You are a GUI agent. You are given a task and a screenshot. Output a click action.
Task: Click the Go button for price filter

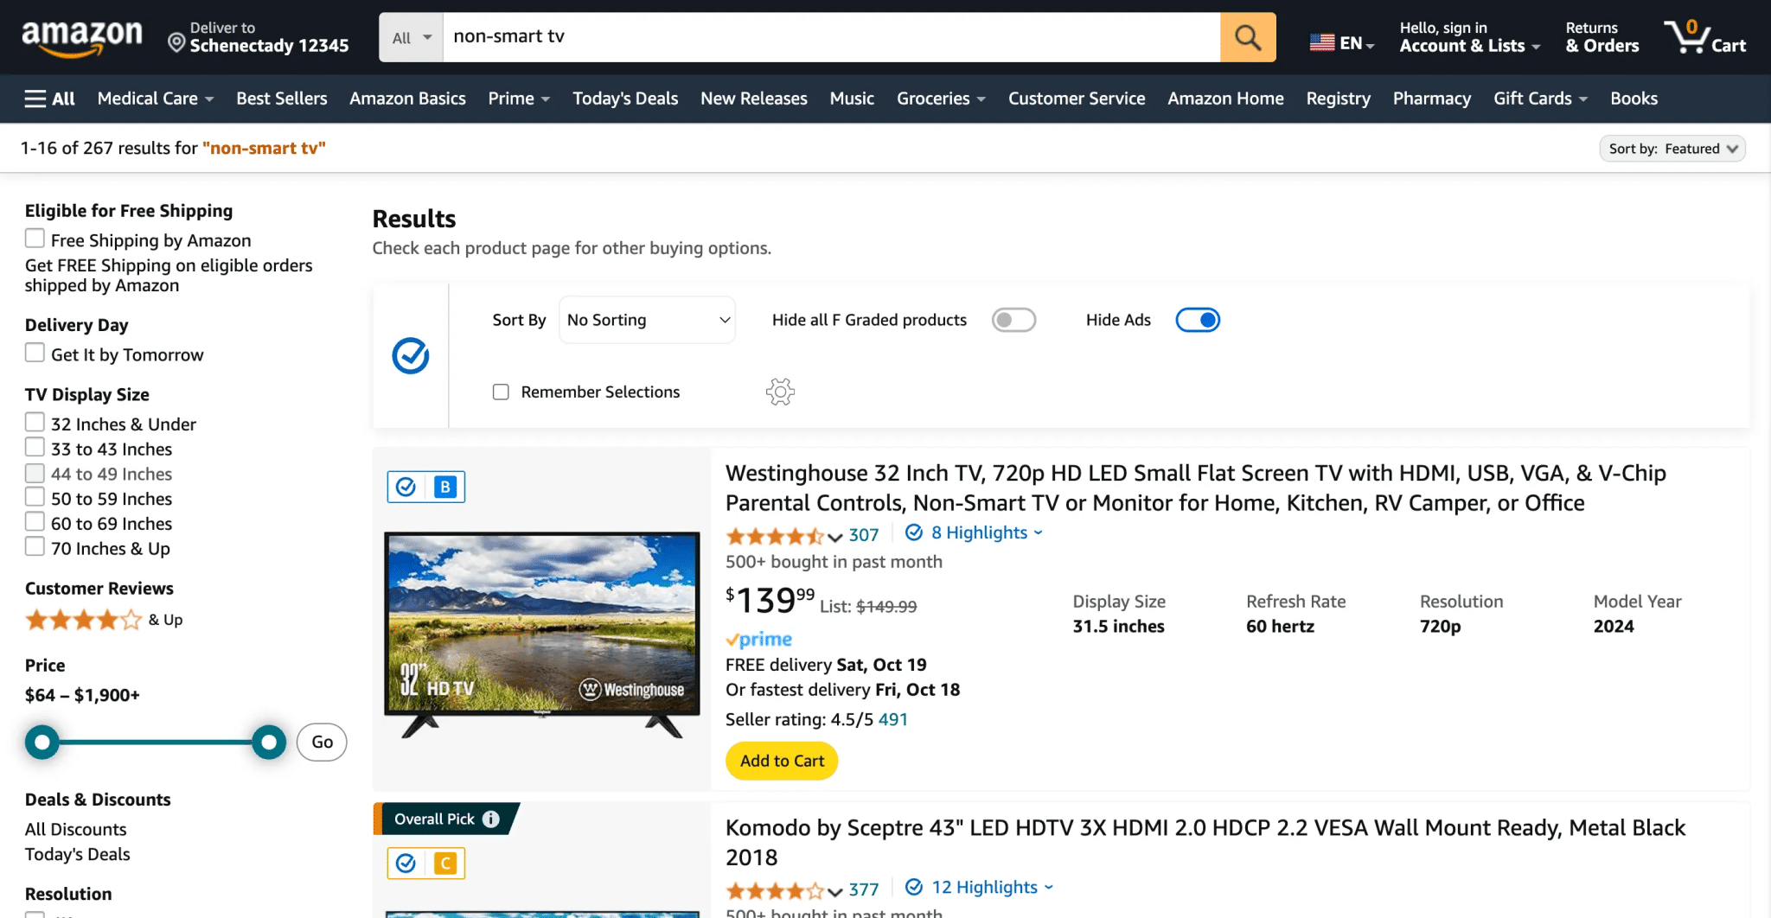coord(321,742)
